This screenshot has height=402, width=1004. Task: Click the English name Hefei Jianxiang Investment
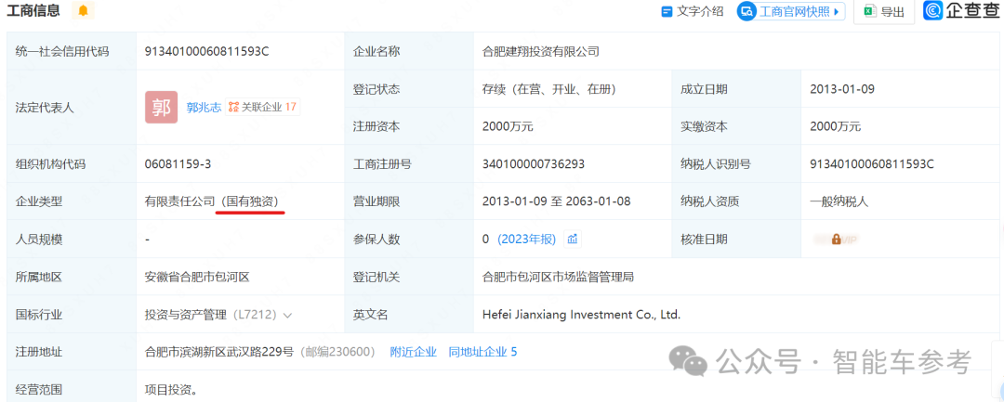pyautogui.click(x=581, y=315)
